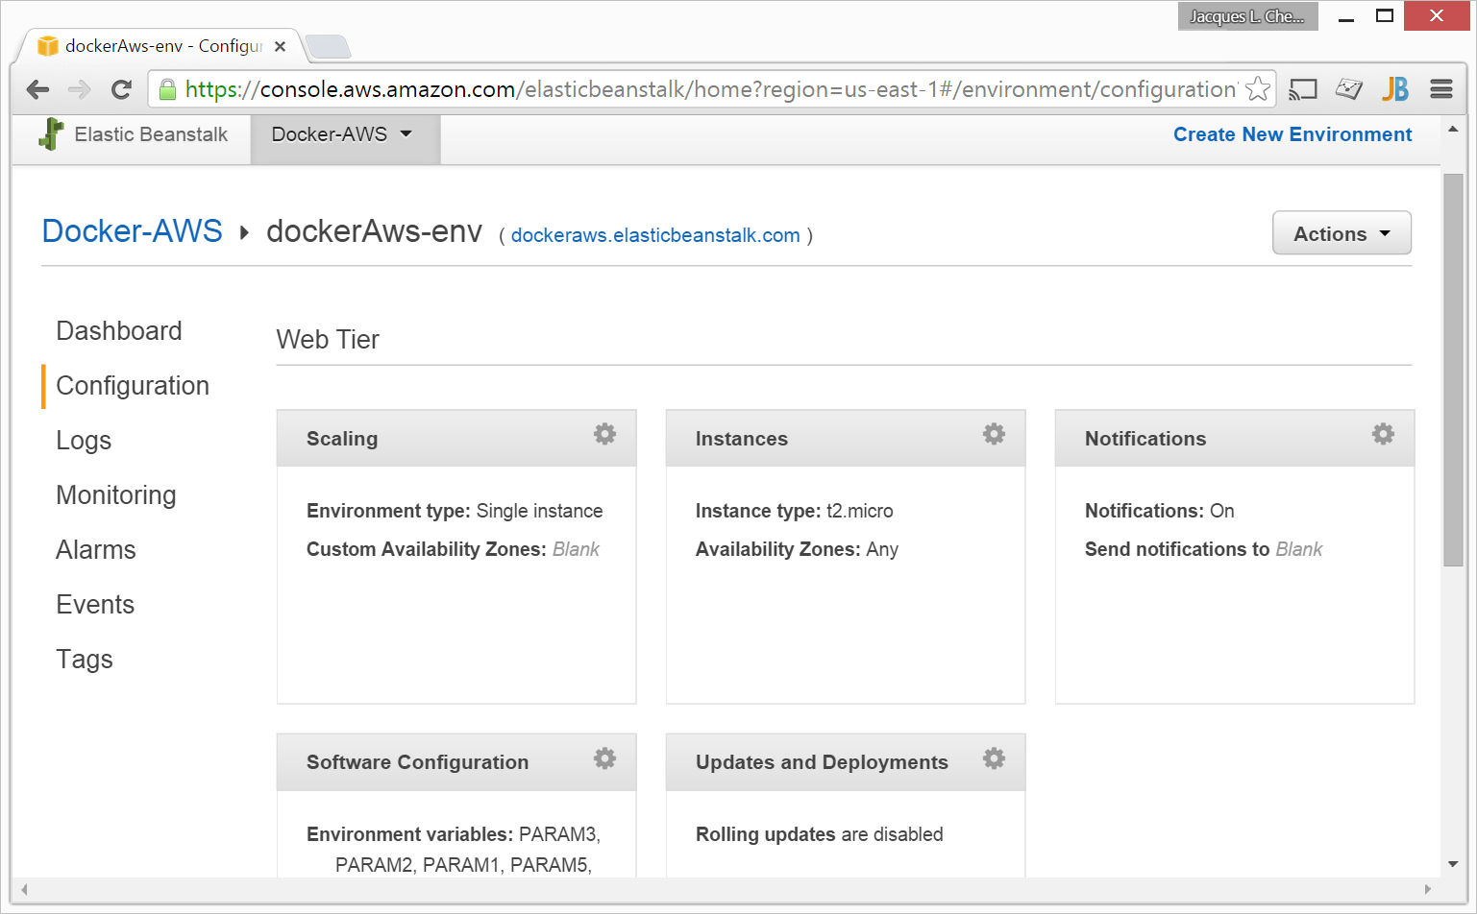The width and height of the screenshot is (1477, 914).
Task: Bookmark this page with the star icon
Action: tap(1257, 89)
